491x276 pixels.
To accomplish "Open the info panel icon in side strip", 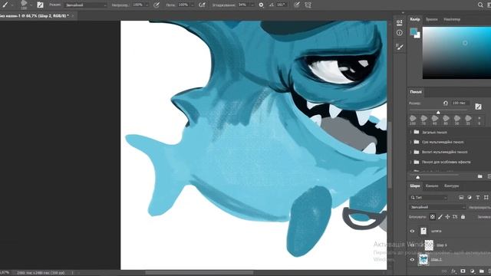I will [x=400, y=32].
